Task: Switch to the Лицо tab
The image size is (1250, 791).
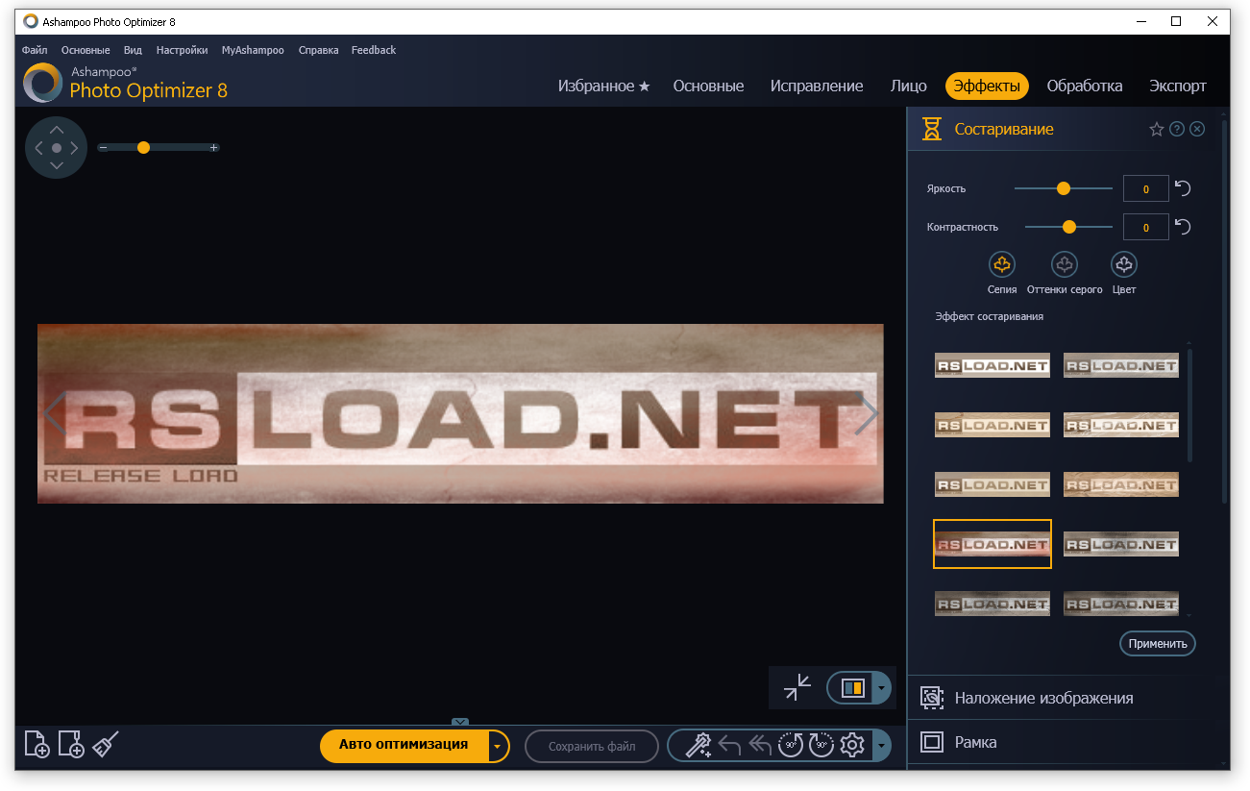Action: tap(909, 86)
